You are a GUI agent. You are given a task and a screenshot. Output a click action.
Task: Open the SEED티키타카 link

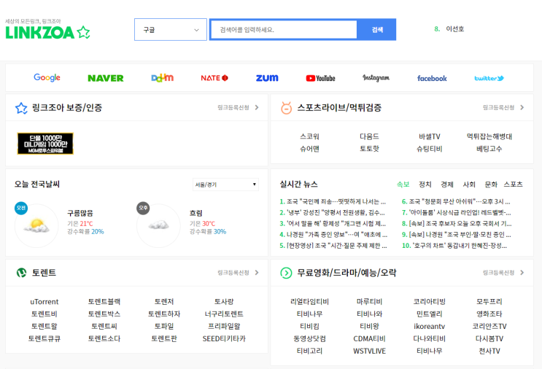click(x=224, y=338)
